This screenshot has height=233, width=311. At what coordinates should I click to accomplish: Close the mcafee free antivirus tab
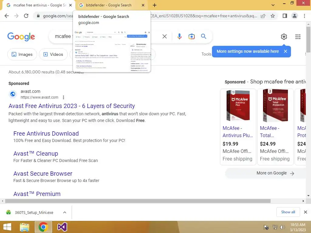click(x=70, y=5)
